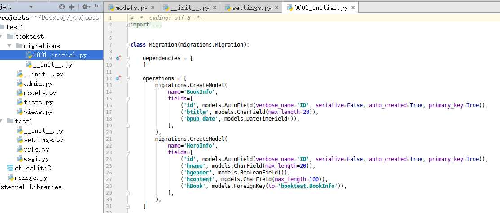This screenshot has height=213, width=500.
Task: Fold the operations list at line 12
Action: [127, 78]
